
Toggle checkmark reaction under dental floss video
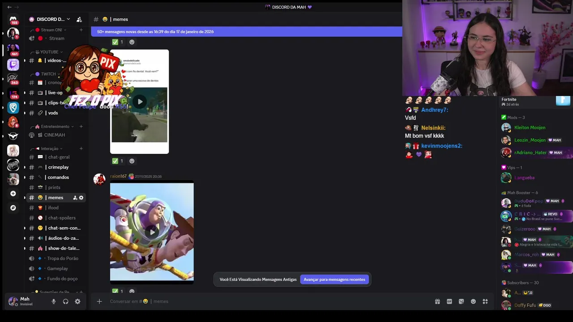pyautogui.click(x=118, y=161)
